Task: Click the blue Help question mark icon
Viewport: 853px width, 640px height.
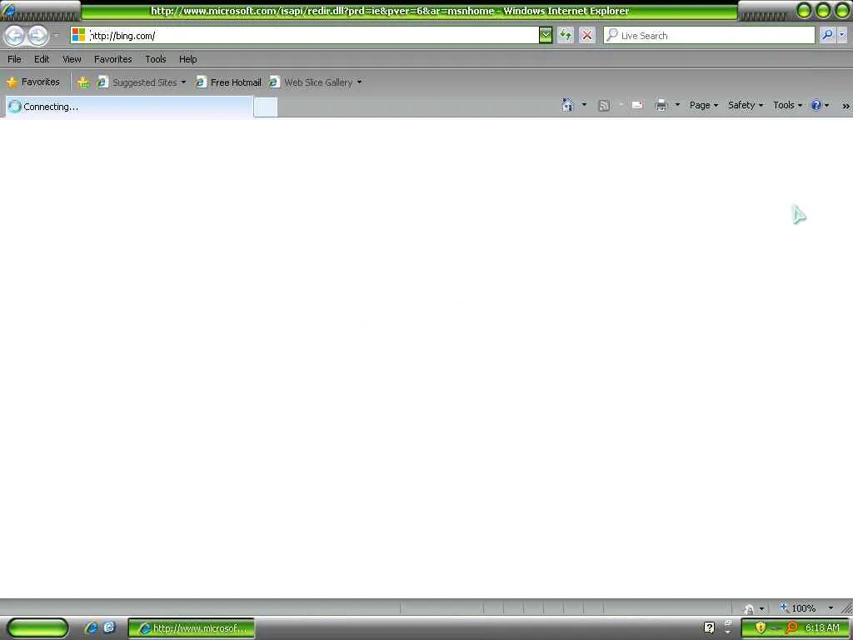Action: tap(816, 105)
